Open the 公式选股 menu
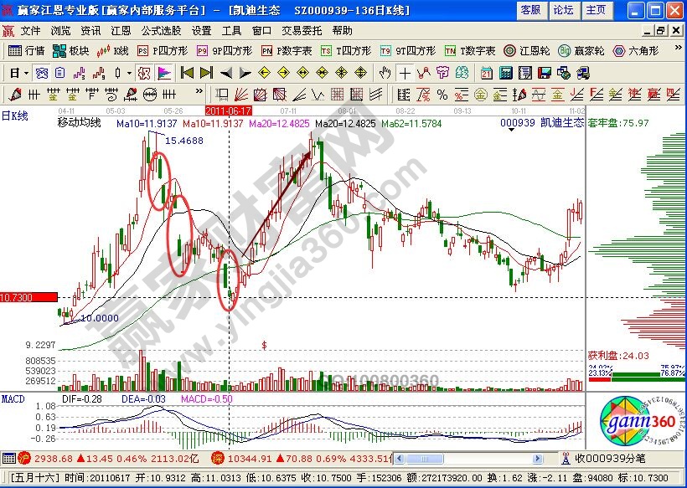This screenshot has width=687, height=488. click(x=161, y=30)
